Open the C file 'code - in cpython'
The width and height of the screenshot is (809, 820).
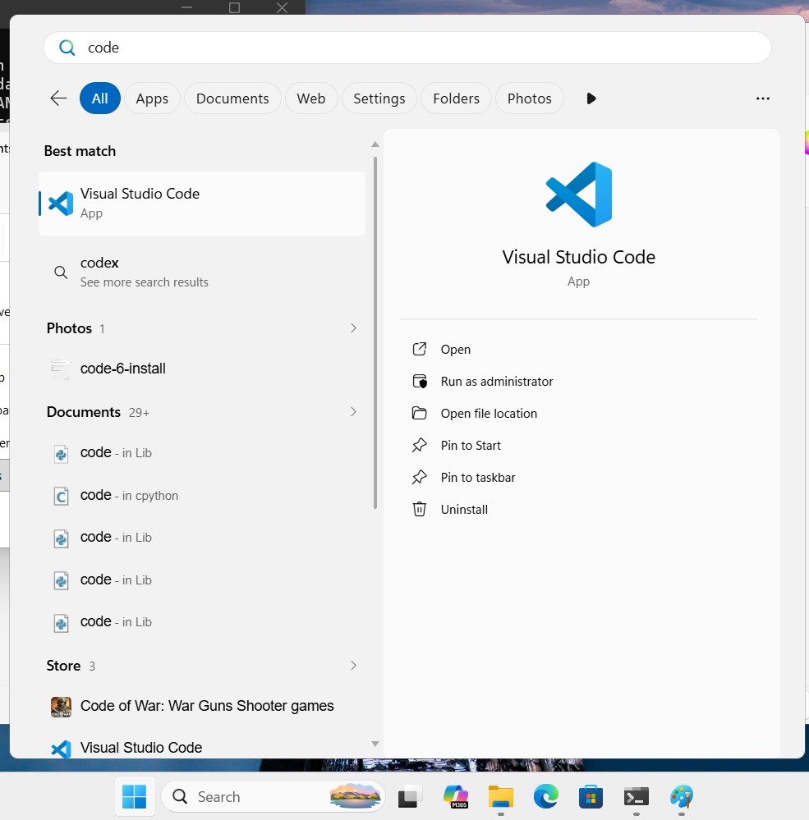tap(202, 495)
